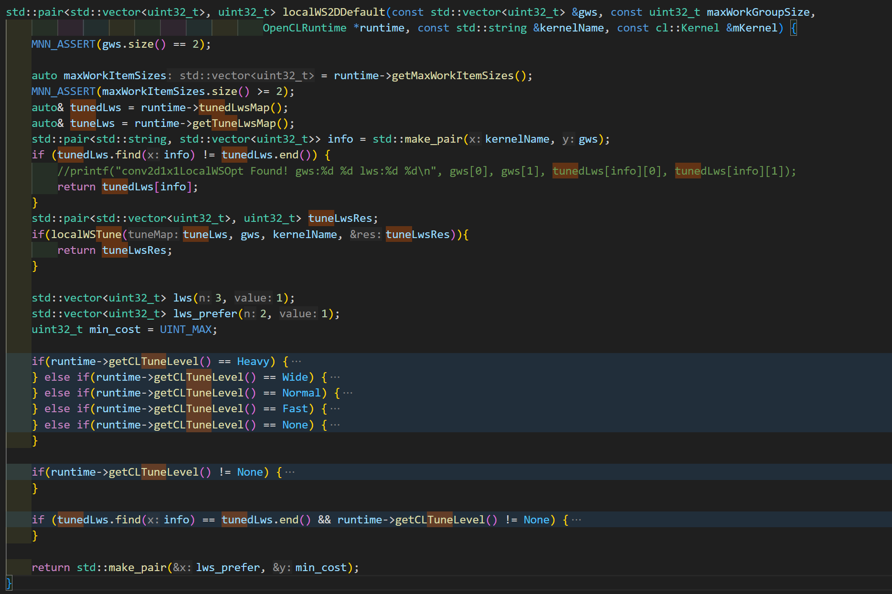Click localWSTune function call
Viewport: 892px width, 594px height.
click(86, 234)
